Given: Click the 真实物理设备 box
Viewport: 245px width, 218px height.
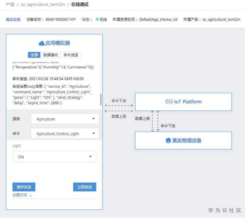Looking at the screenshot, I should pyautogui.click(x=183, y=140).
